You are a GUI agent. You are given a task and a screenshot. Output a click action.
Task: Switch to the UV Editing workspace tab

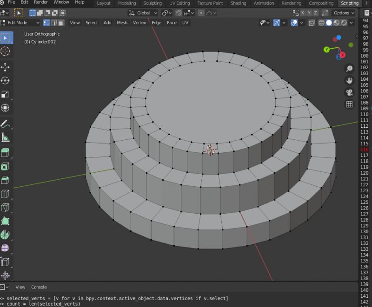point(179,3)
